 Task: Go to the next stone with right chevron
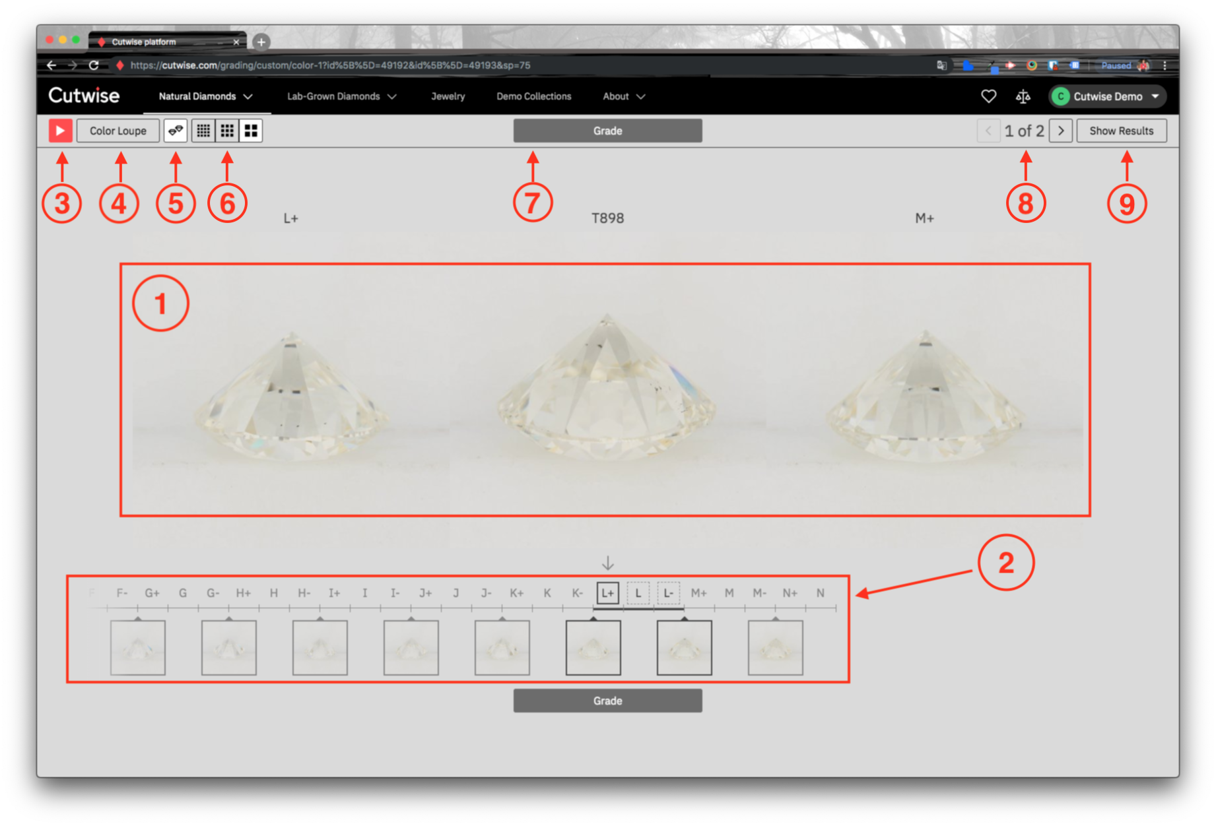pos(1061,131)
